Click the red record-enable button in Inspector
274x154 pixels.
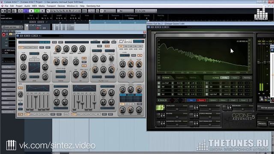coord(3,35)
